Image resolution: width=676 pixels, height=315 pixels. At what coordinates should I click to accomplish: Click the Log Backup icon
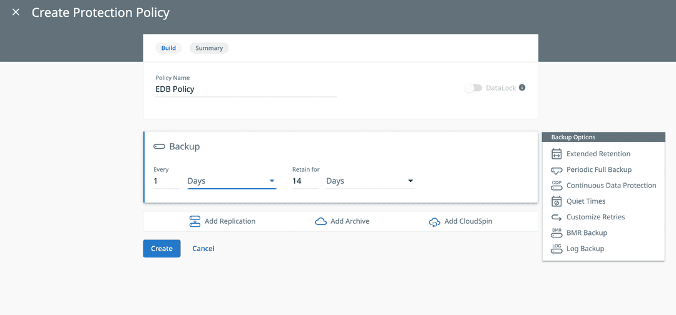click(556, 249)
